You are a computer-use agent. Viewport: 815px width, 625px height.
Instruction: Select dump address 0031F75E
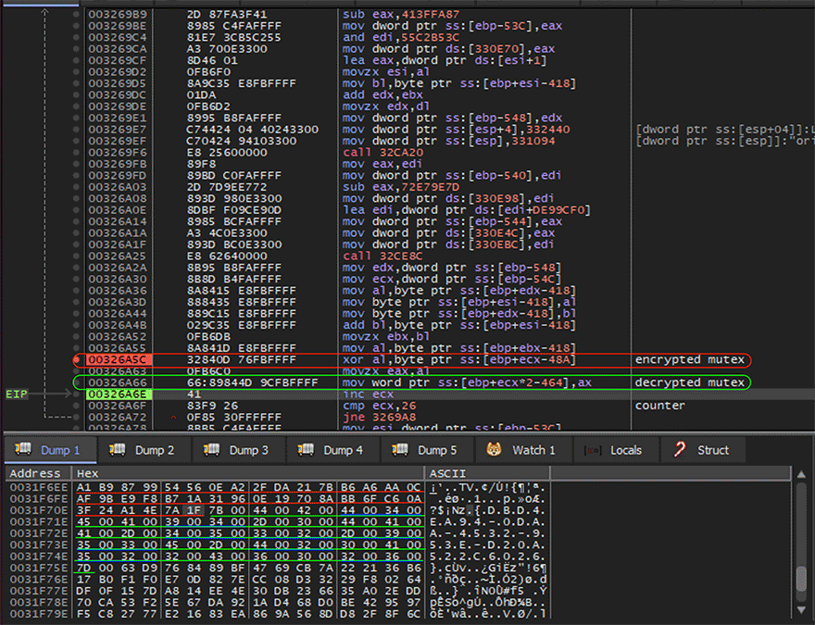[x=39, y=568]
